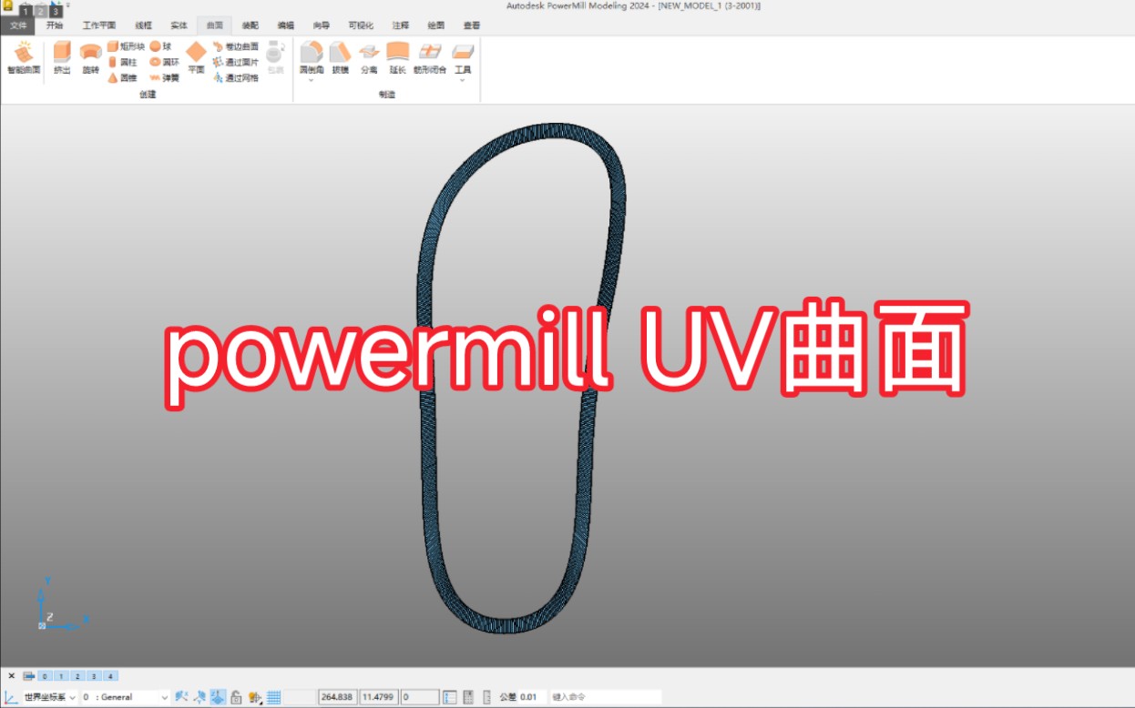Click the Y coordinate field 11.4799
Screen dimensions: 1135x708
380,697
